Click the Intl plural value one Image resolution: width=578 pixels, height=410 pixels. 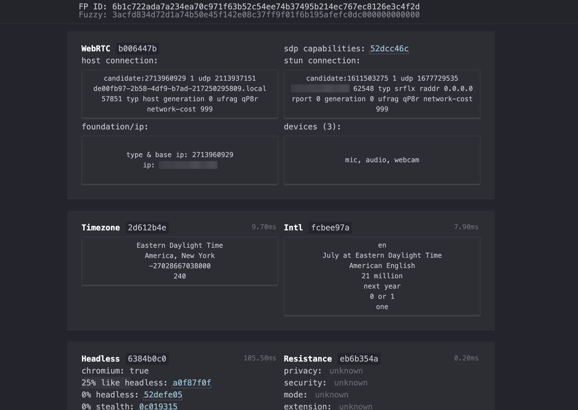coord(382,307)
